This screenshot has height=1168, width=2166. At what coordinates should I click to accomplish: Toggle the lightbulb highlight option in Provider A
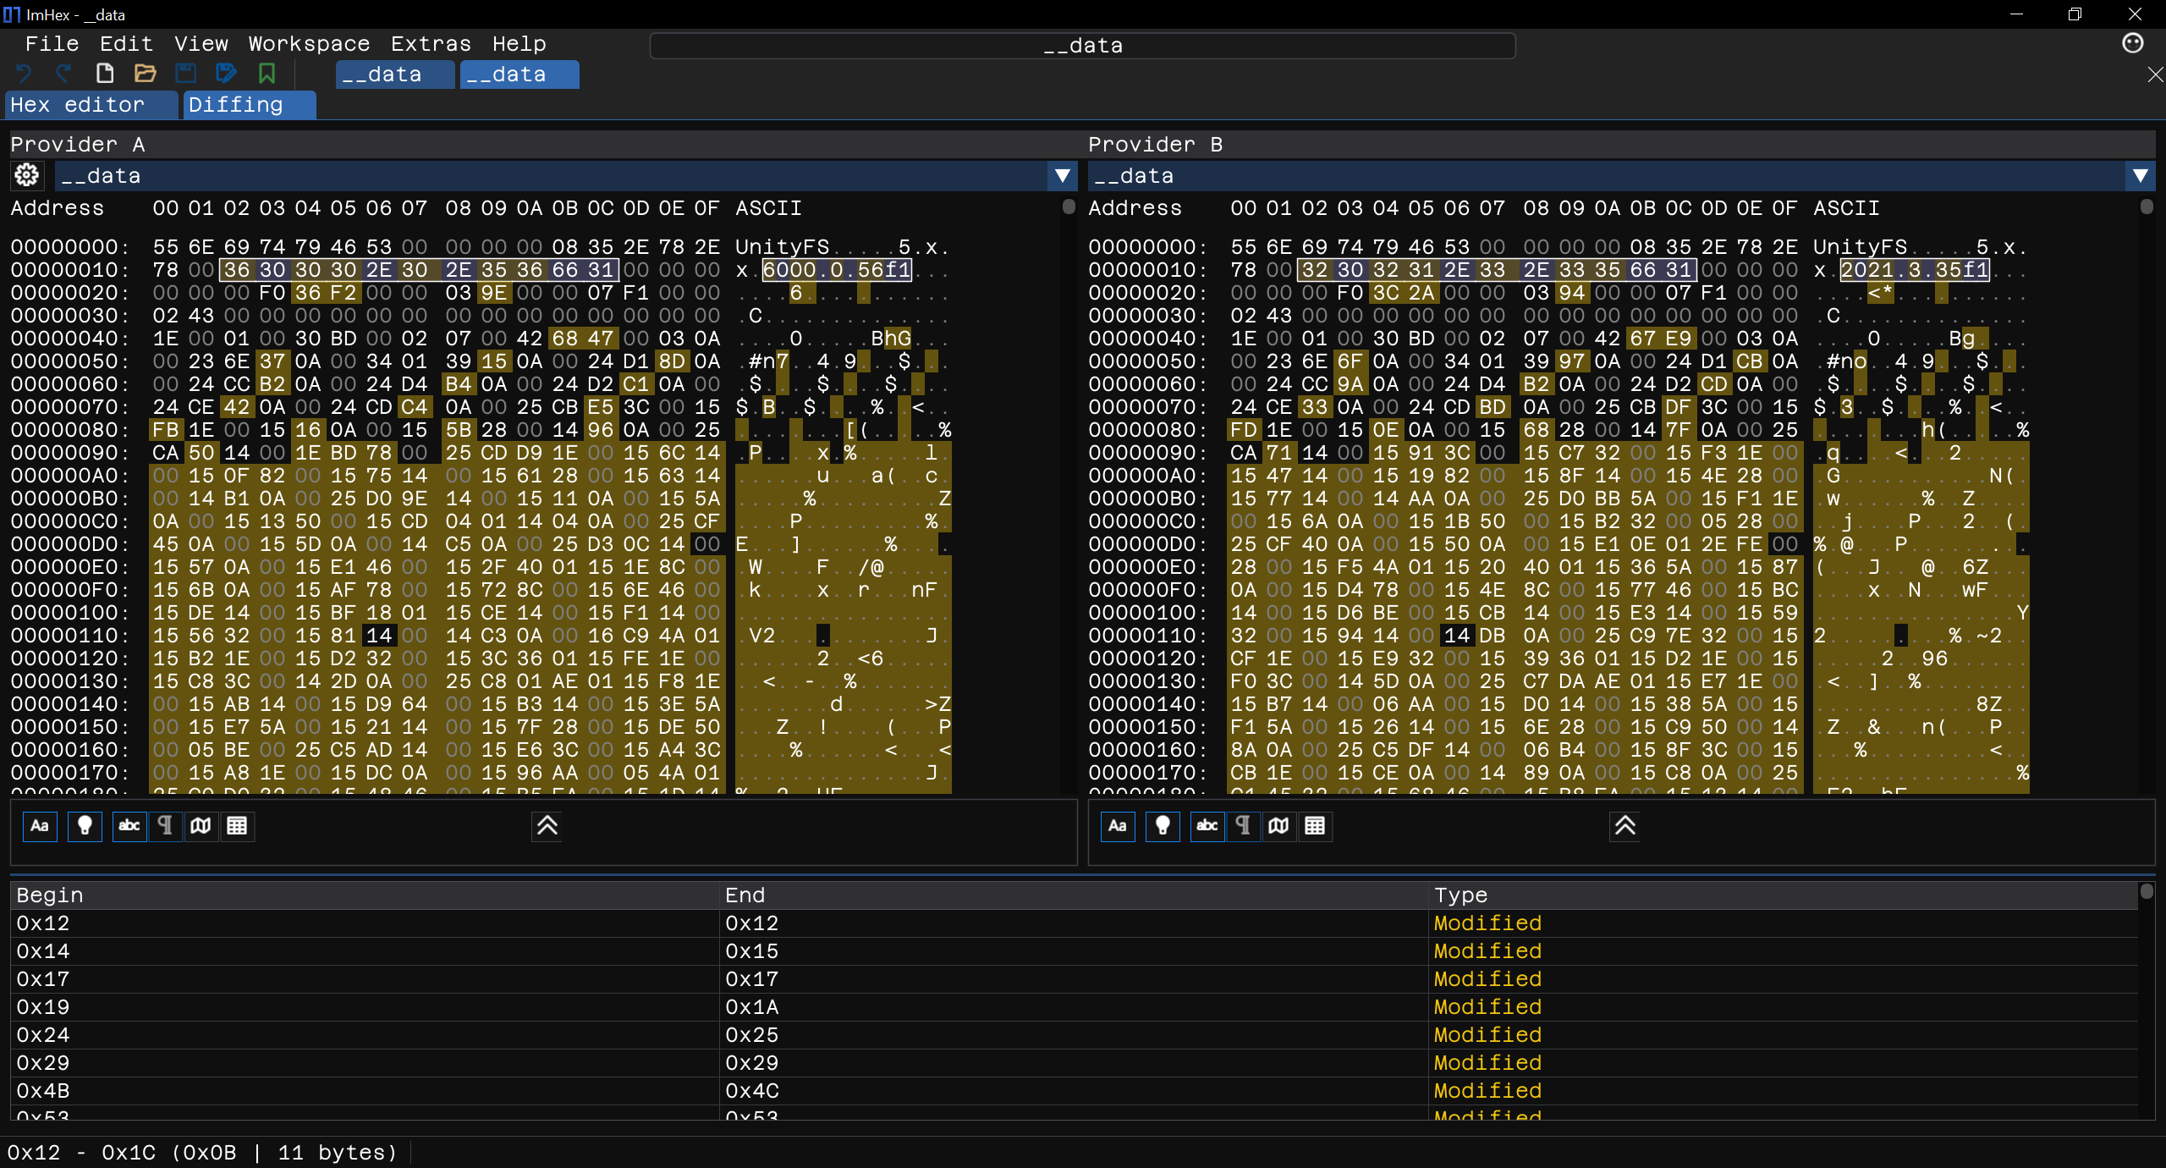(x=85, y=826)
